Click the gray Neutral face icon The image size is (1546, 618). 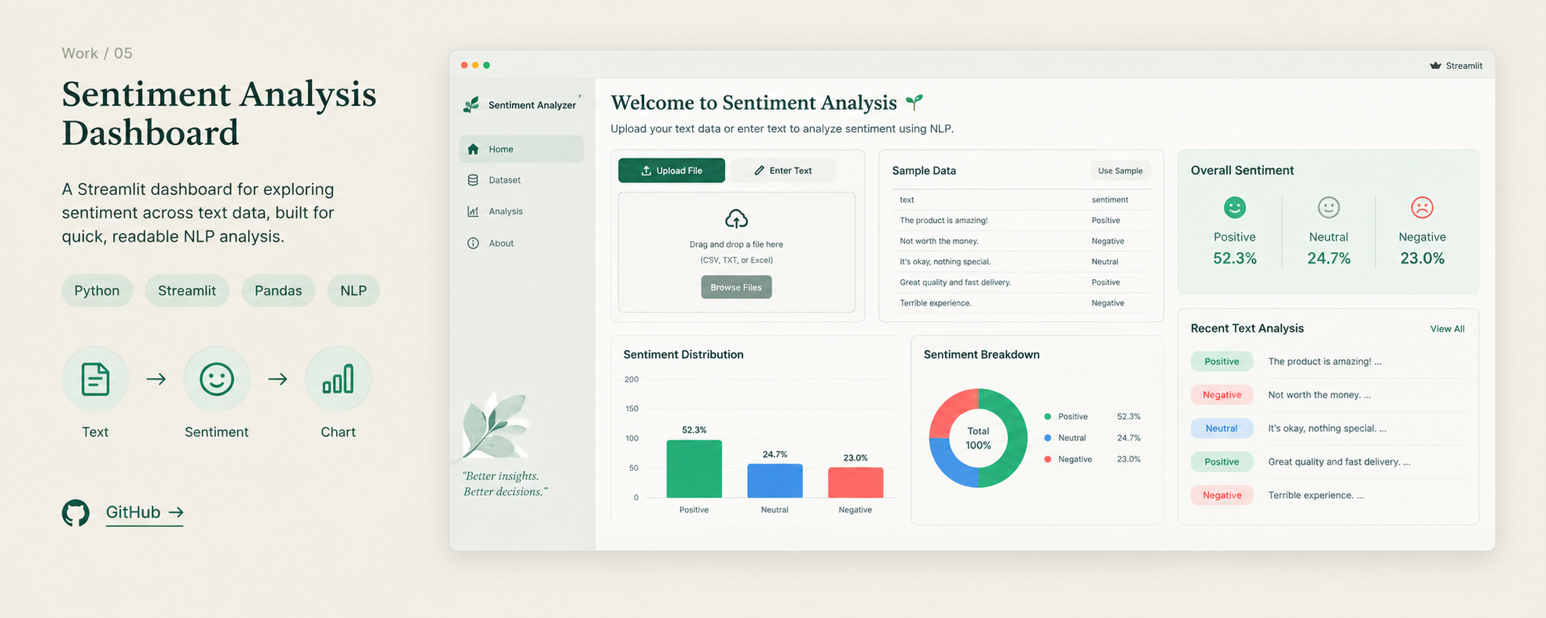click(1328, 207)
